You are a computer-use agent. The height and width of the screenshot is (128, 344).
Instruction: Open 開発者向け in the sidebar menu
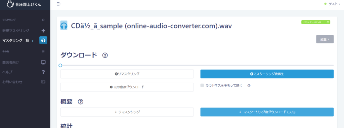(x=10, y=62)
